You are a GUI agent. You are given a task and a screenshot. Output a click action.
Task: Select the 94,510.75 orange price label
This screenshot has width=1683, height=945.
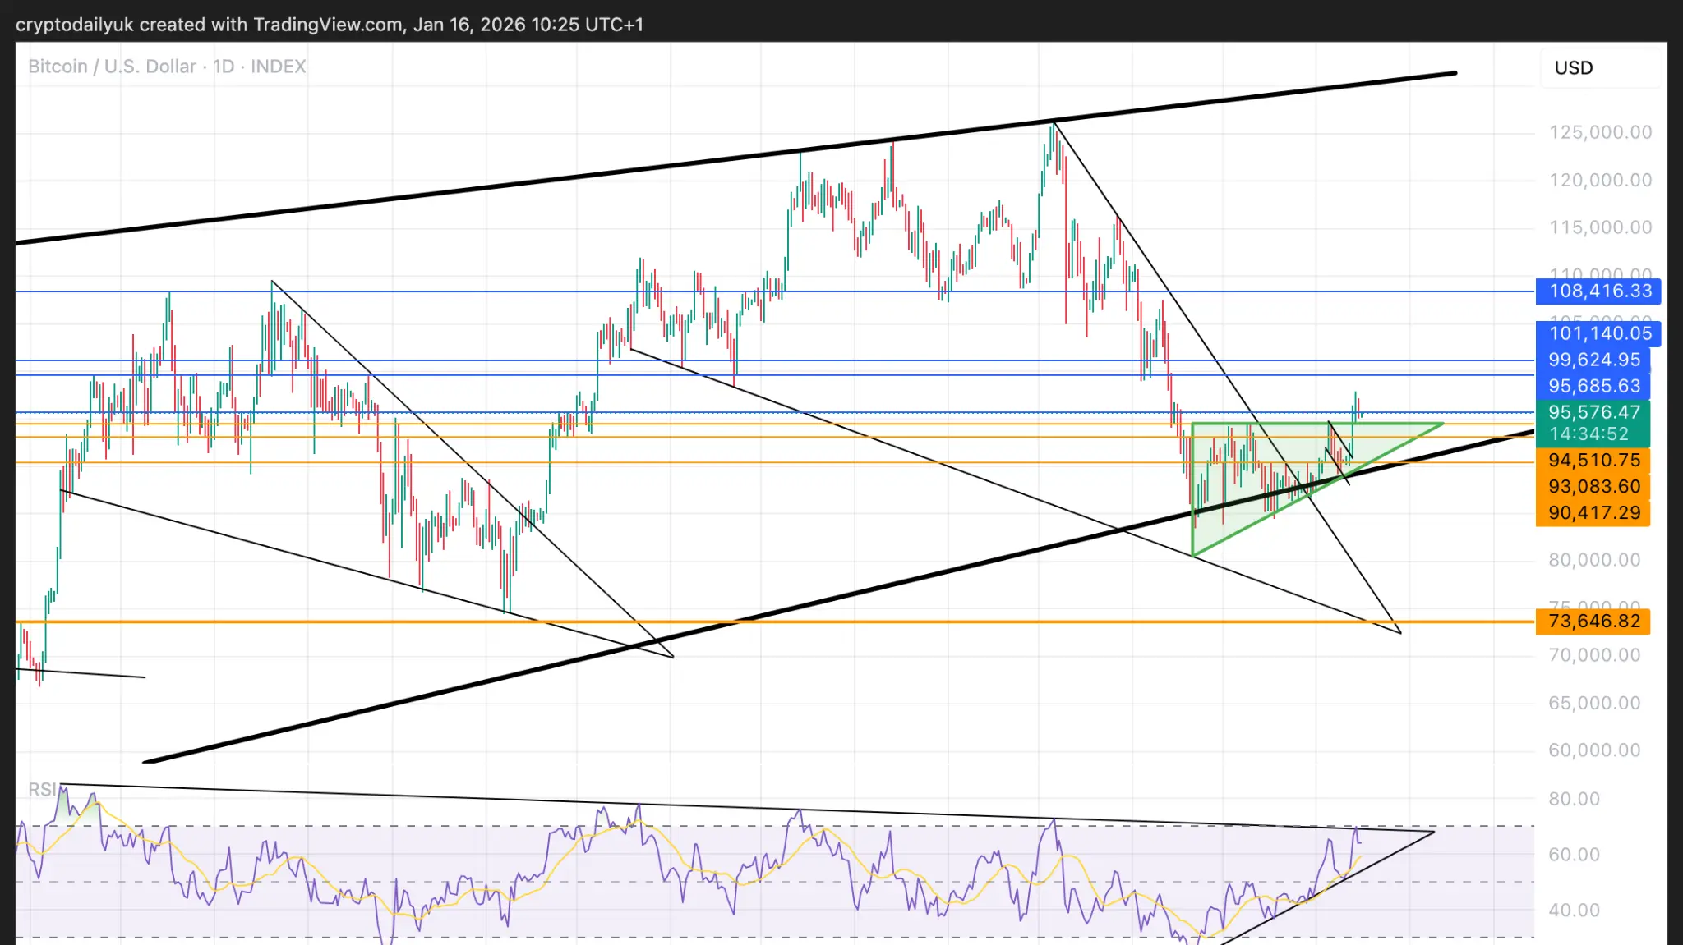coord(1593,461)
